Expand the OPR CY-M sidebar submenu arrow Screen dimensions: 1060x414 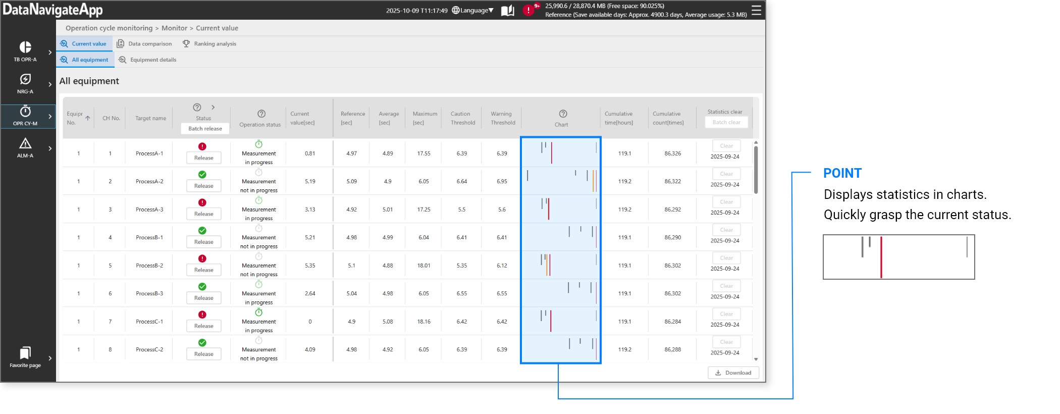(49, 117)
